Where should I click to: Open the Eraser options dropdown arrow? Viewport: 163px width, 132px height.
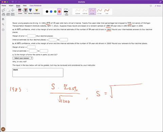point(22,10)
